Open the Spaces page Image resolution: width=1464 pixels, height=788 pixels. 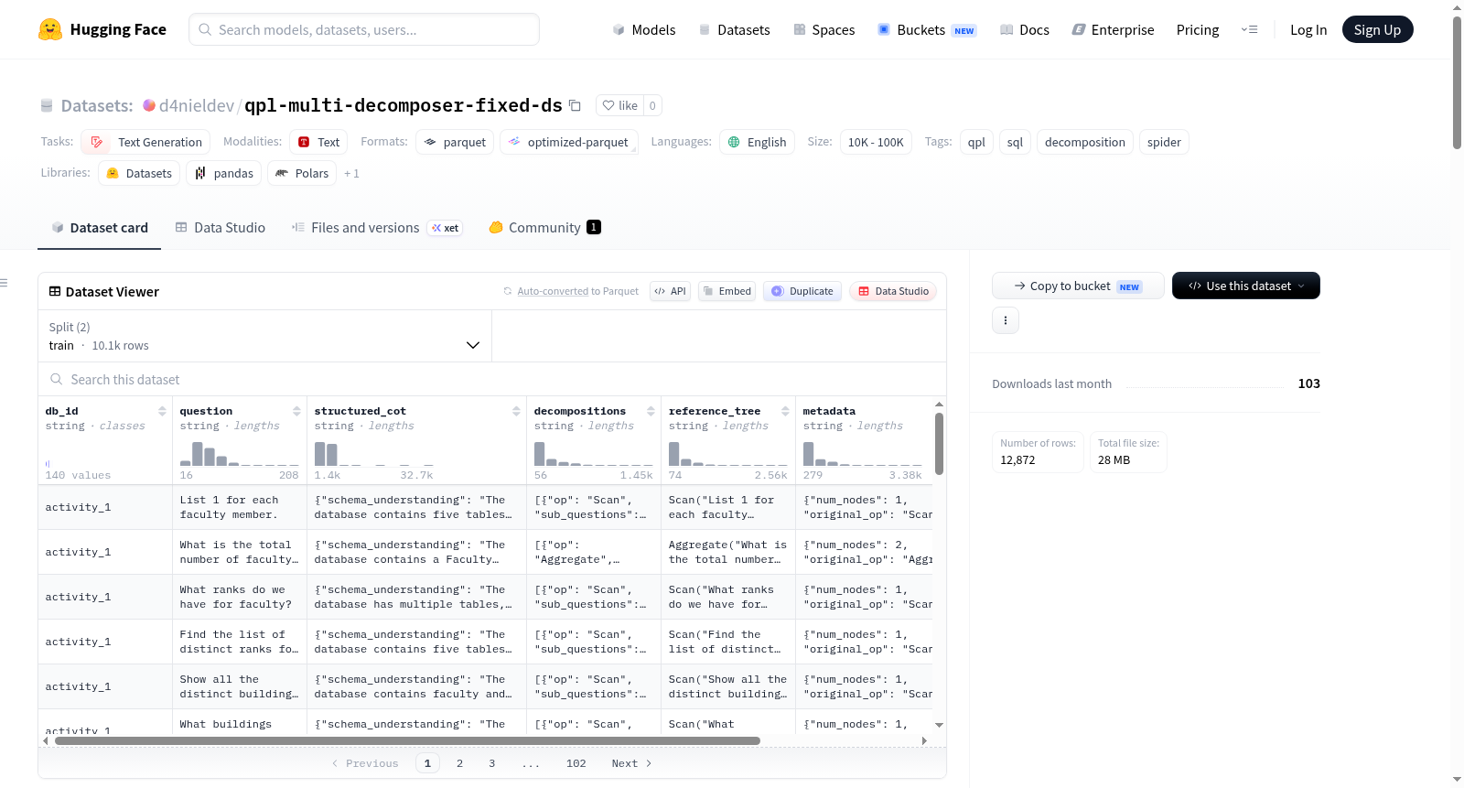(x=823, y=29)
